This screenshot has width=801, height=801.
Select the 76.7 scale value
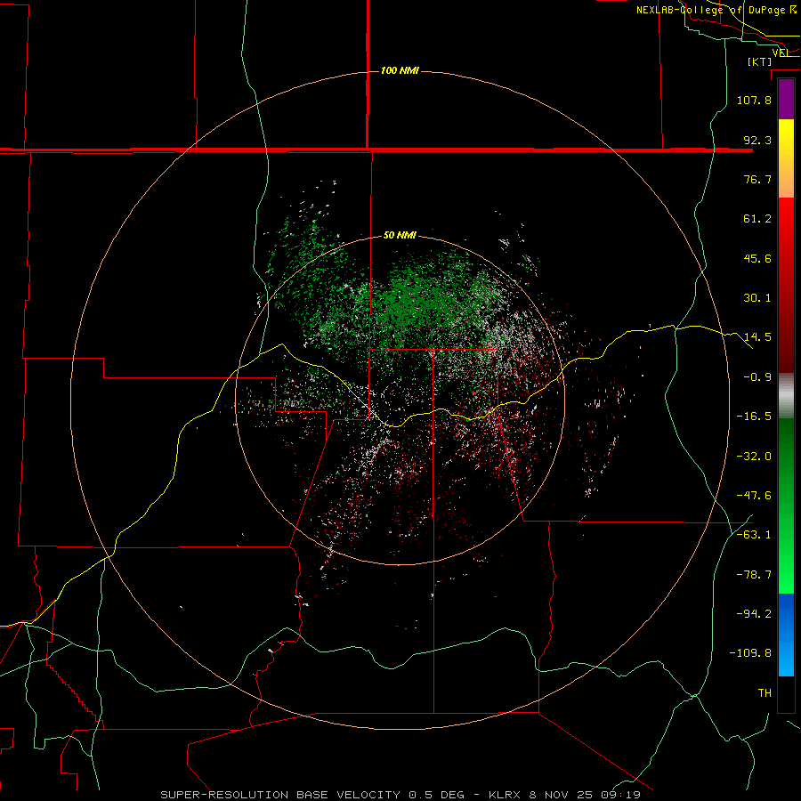click(x=757, y=179)
